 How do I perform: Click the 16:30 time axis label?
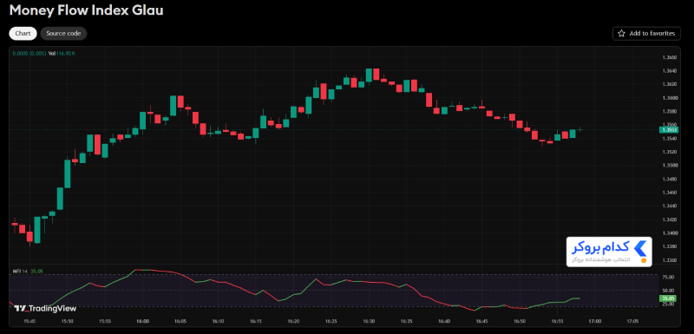click(x=369, y=322)
